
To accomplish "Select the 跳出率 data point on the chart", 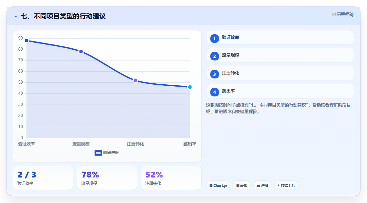I will pyautogui.click(x=190, y=87).
